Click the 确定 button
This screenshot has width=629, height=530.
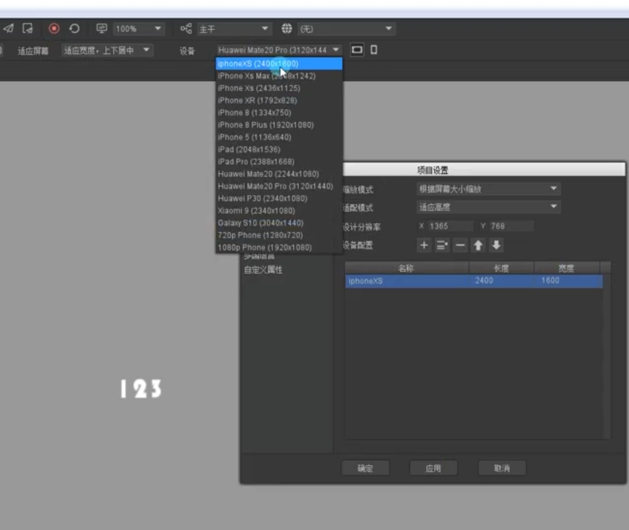pyautogui.click(x=365, y=468)
